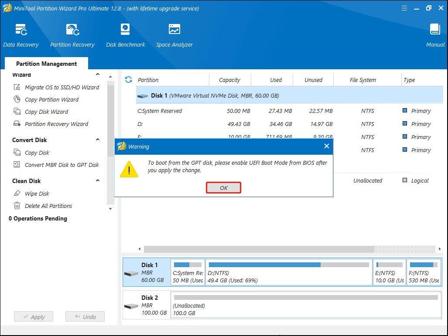The height and width of the screenshot is (336, 448).
Task: Click the Logical color square for Unallocated
Action: [x=404, y=180]
